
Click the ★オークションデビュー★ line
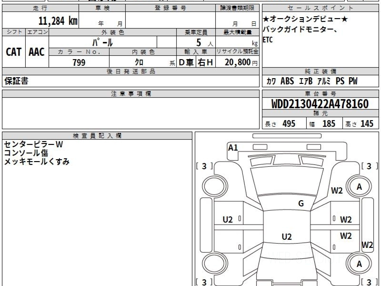(x=305, y=19)
